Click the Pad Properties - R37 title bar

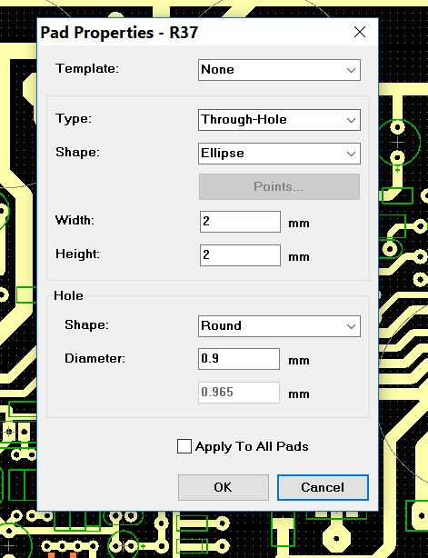tap(207, 33)
